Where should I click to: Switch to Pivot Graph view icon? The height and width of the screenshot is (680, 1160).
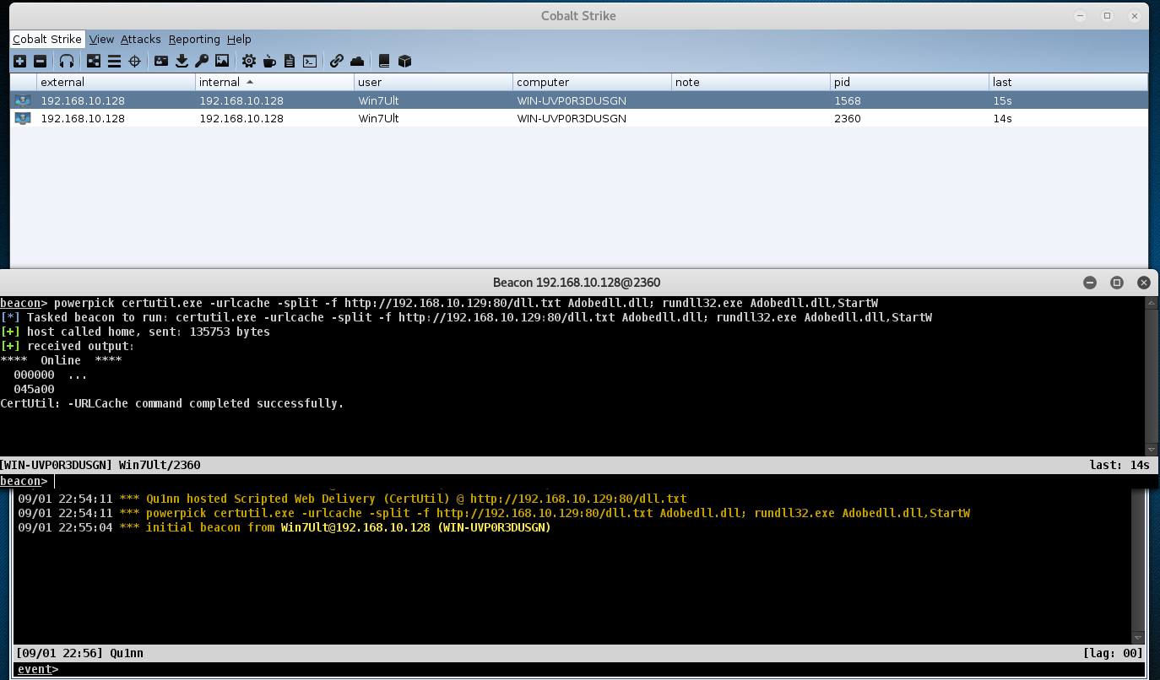[x=94, y=61]
